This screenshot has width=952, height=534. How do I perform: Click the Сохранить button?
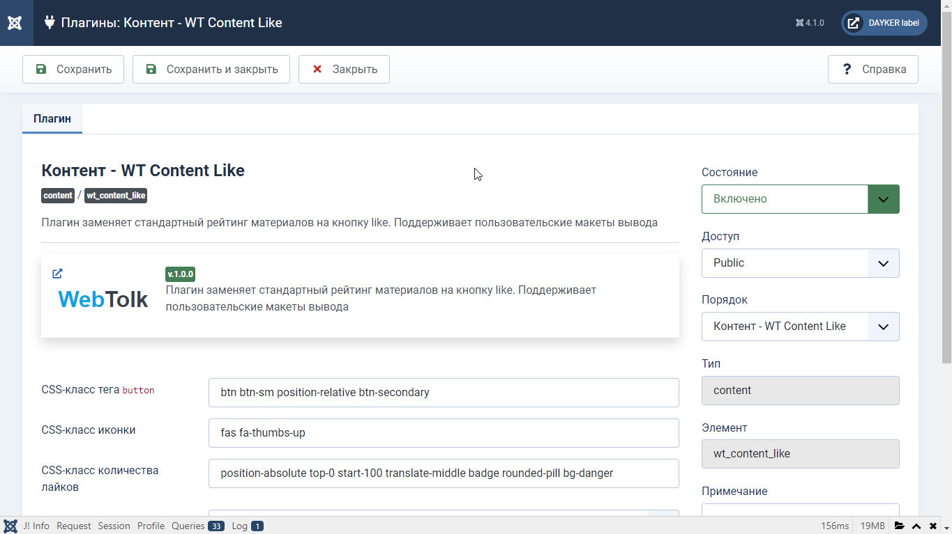[73, 70]
